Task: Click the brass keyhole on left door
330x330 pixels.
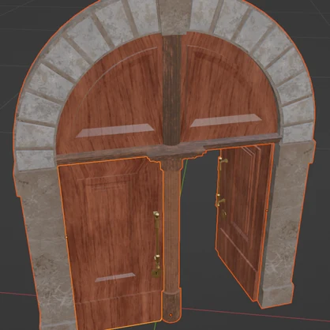Action: pyautogui.click(x=156, y=273)
